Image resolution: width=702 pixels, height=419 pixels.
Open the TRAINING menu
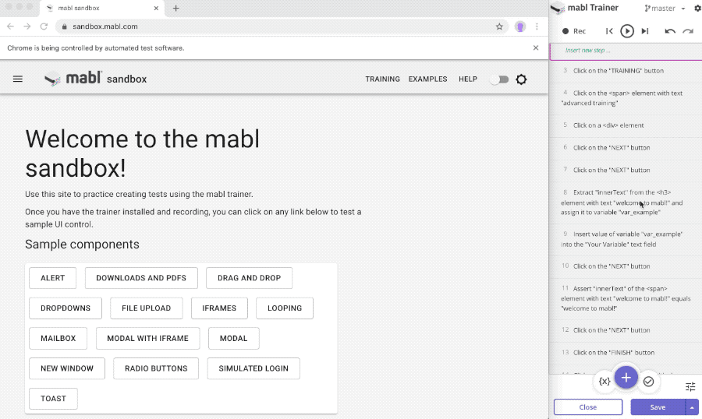click(x=382, y=79)
